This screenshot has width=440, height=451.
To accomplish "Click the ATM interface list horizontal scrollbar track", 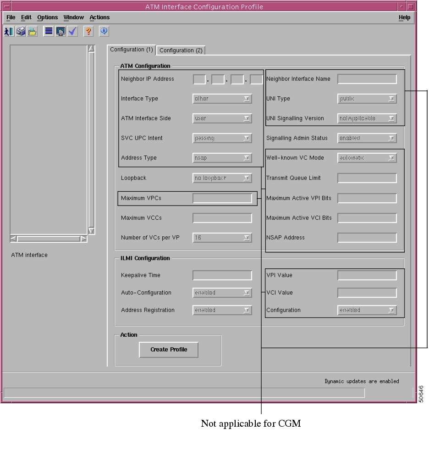I will coord(48,239).
